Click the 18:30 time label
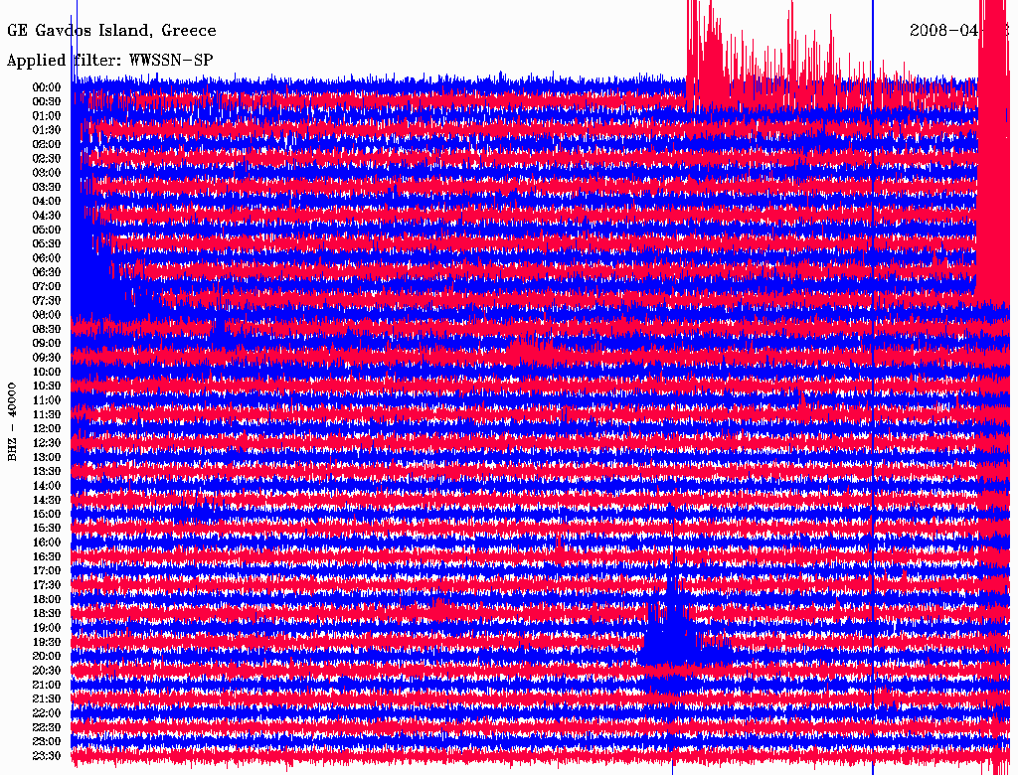 (x=46, y=613)
